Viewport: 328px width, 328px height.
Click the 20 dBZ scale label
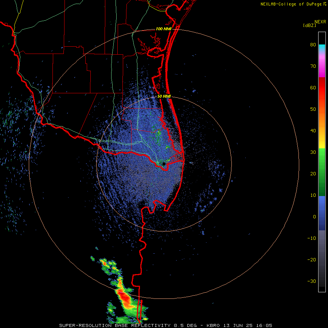click(x=313, y=174)
